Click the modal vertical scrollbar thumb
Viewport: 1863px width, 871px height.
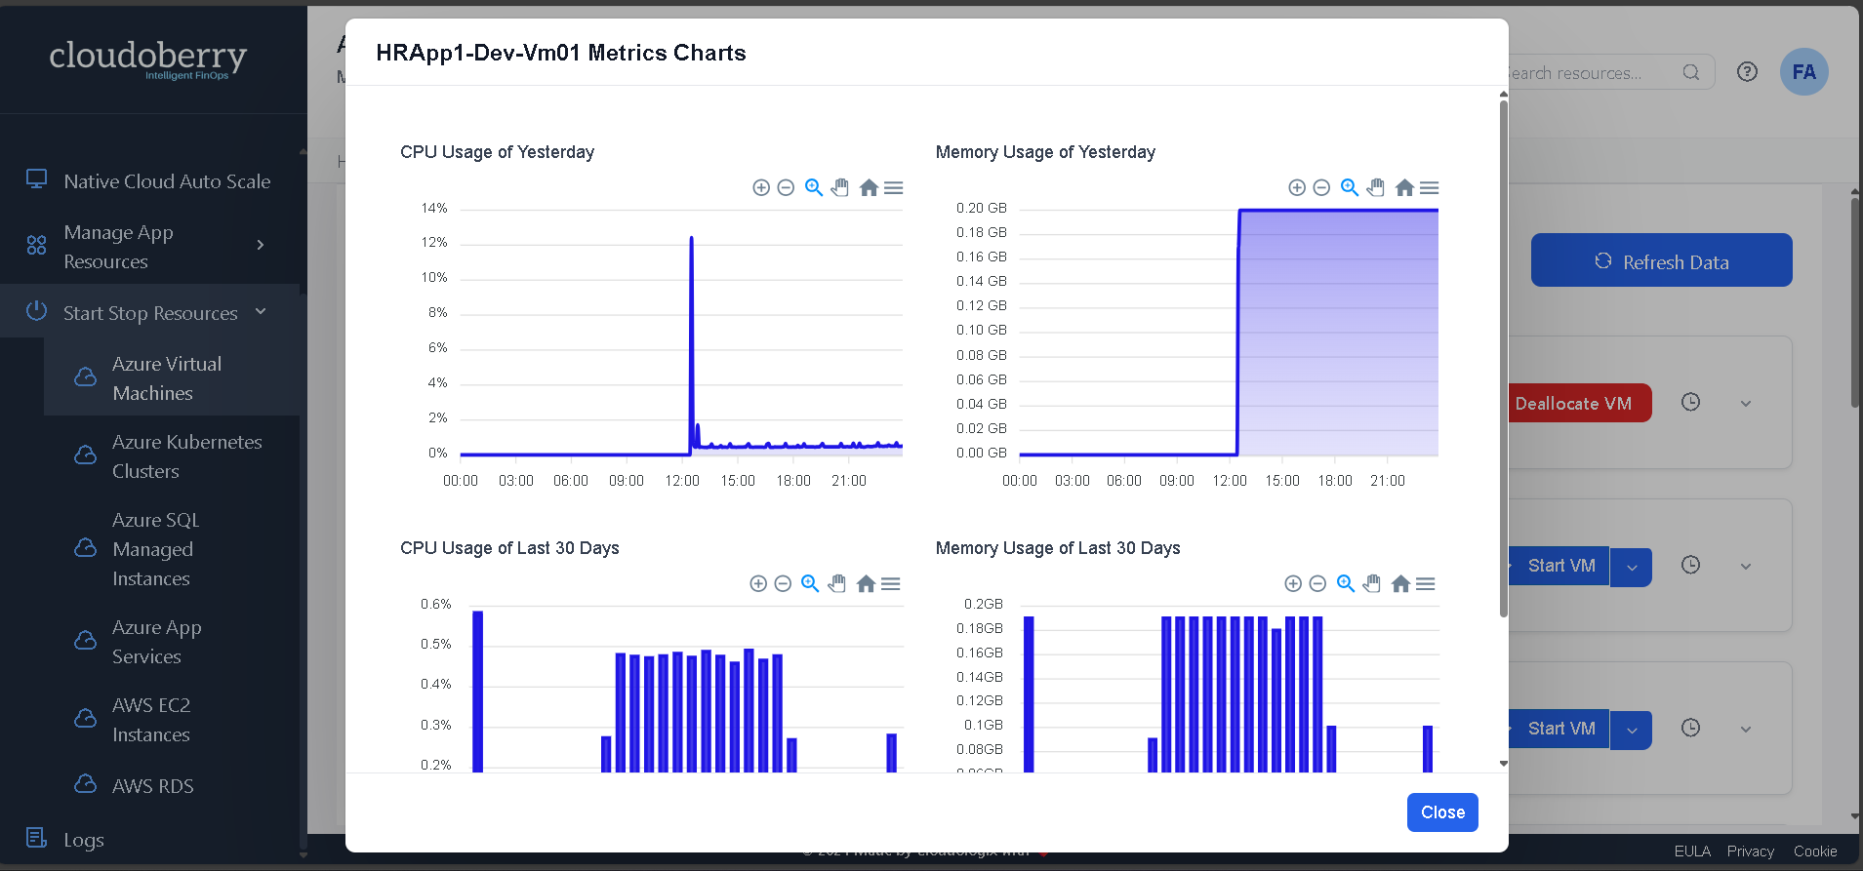(x=1503, y=358)
